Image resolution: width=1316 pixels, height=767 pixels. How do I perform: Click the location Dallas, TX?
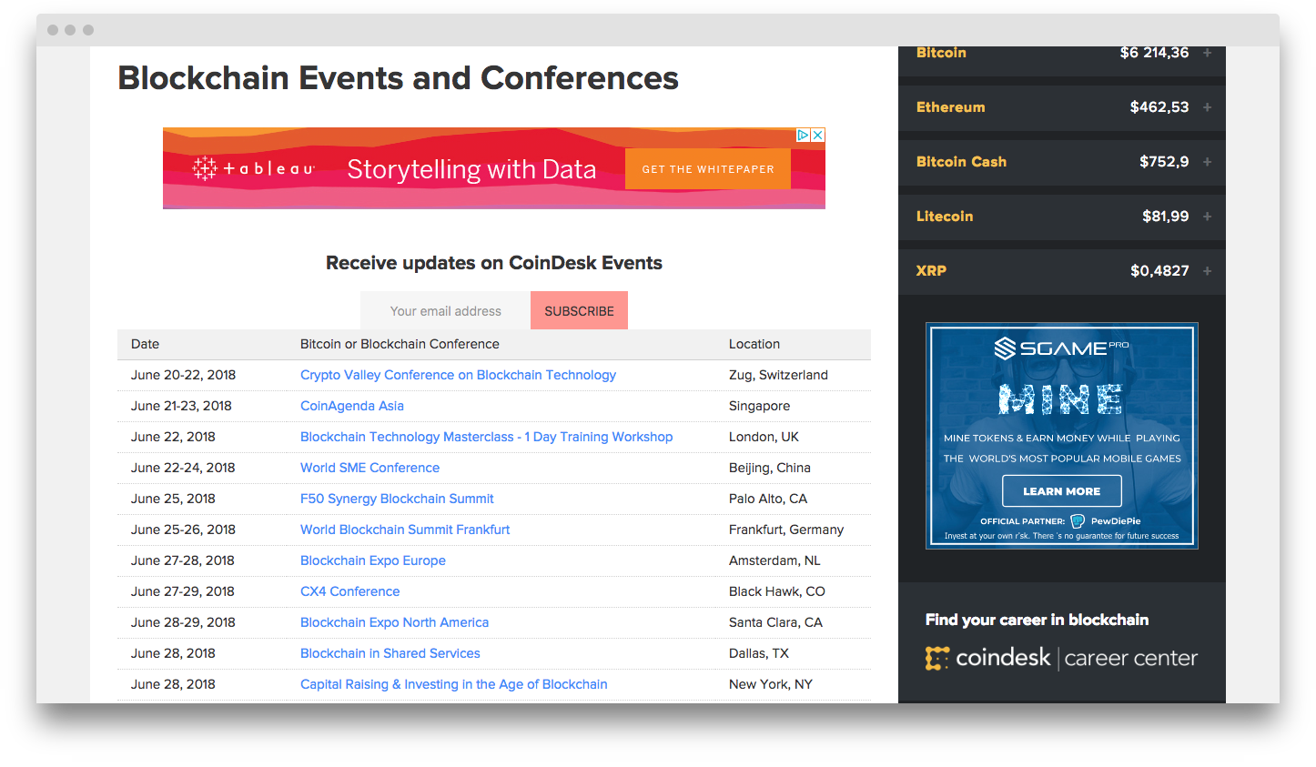(759, 653)
